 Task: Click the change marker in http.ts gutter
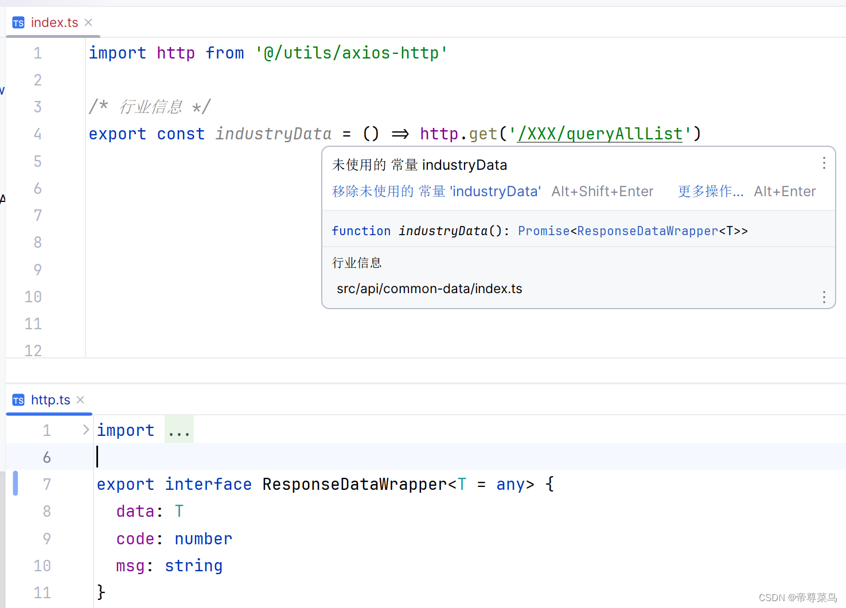[15, 484]
